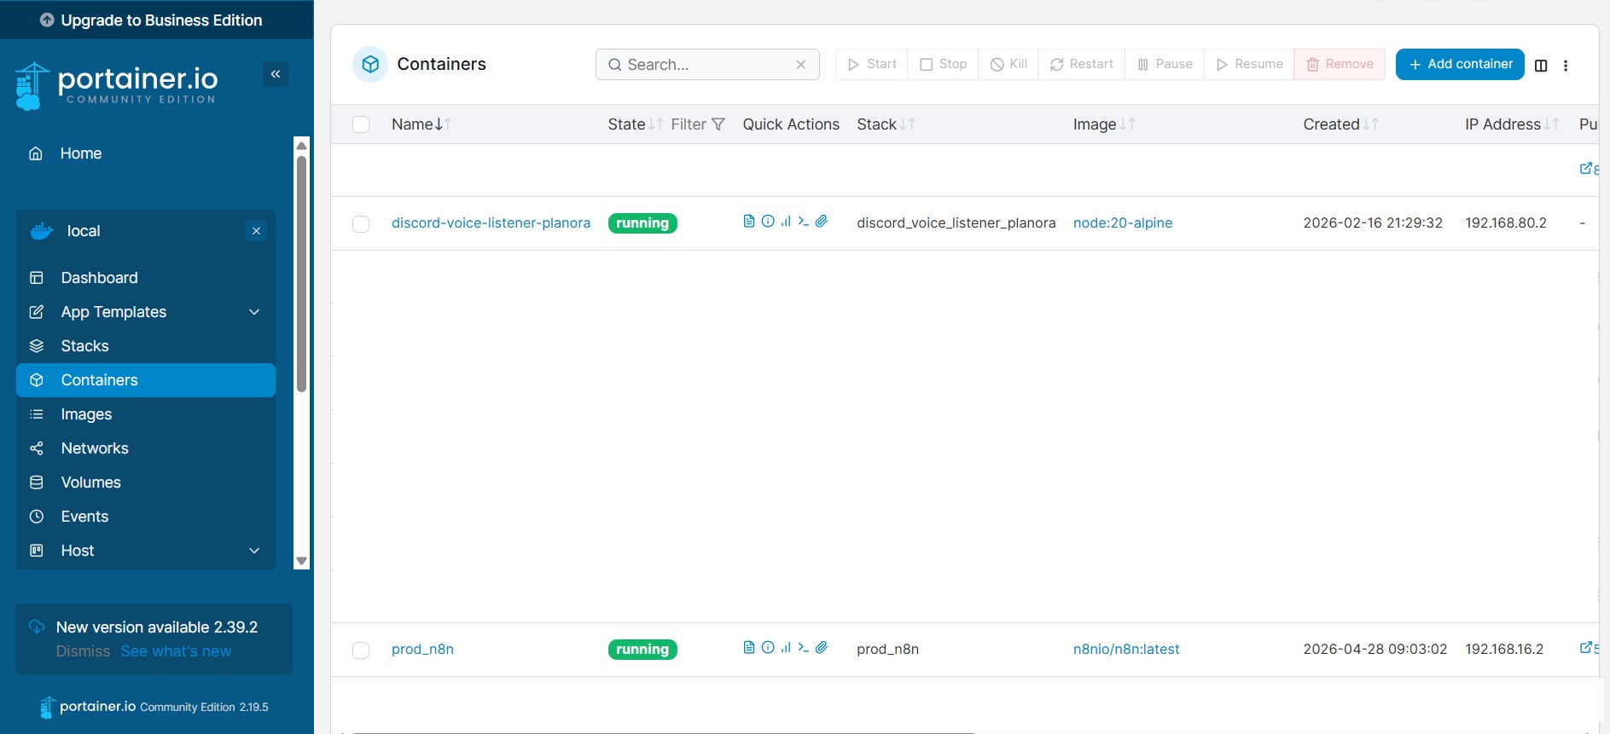Click the created date 2026-04-28 09:03:02

(x=1375, y=649)
